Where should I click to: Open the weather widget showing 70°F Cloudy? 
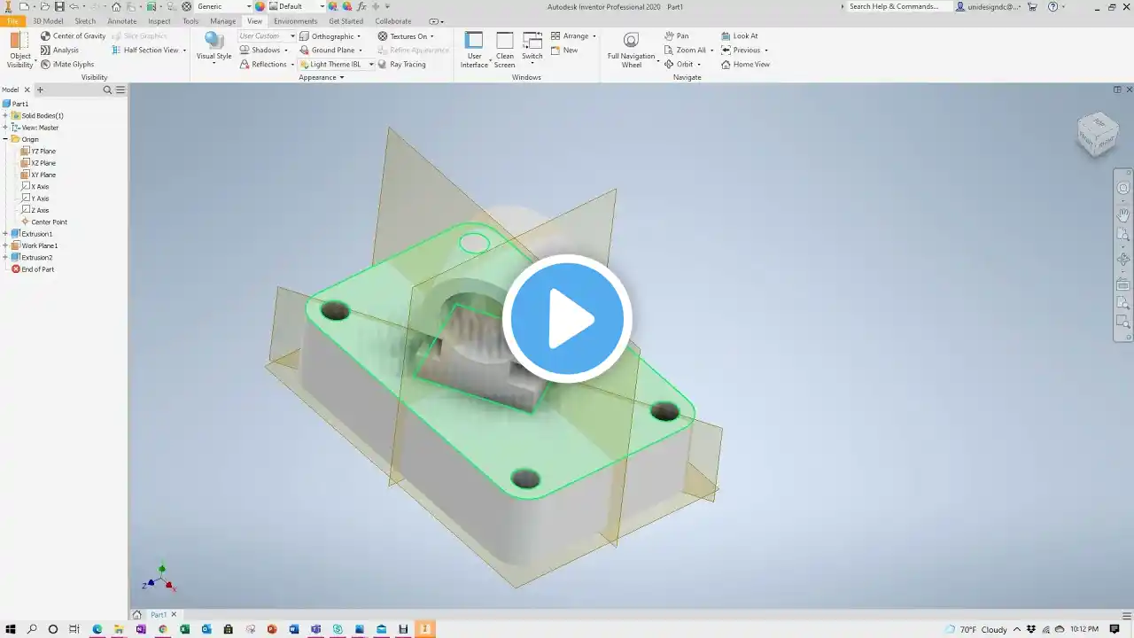click(976, 629)
